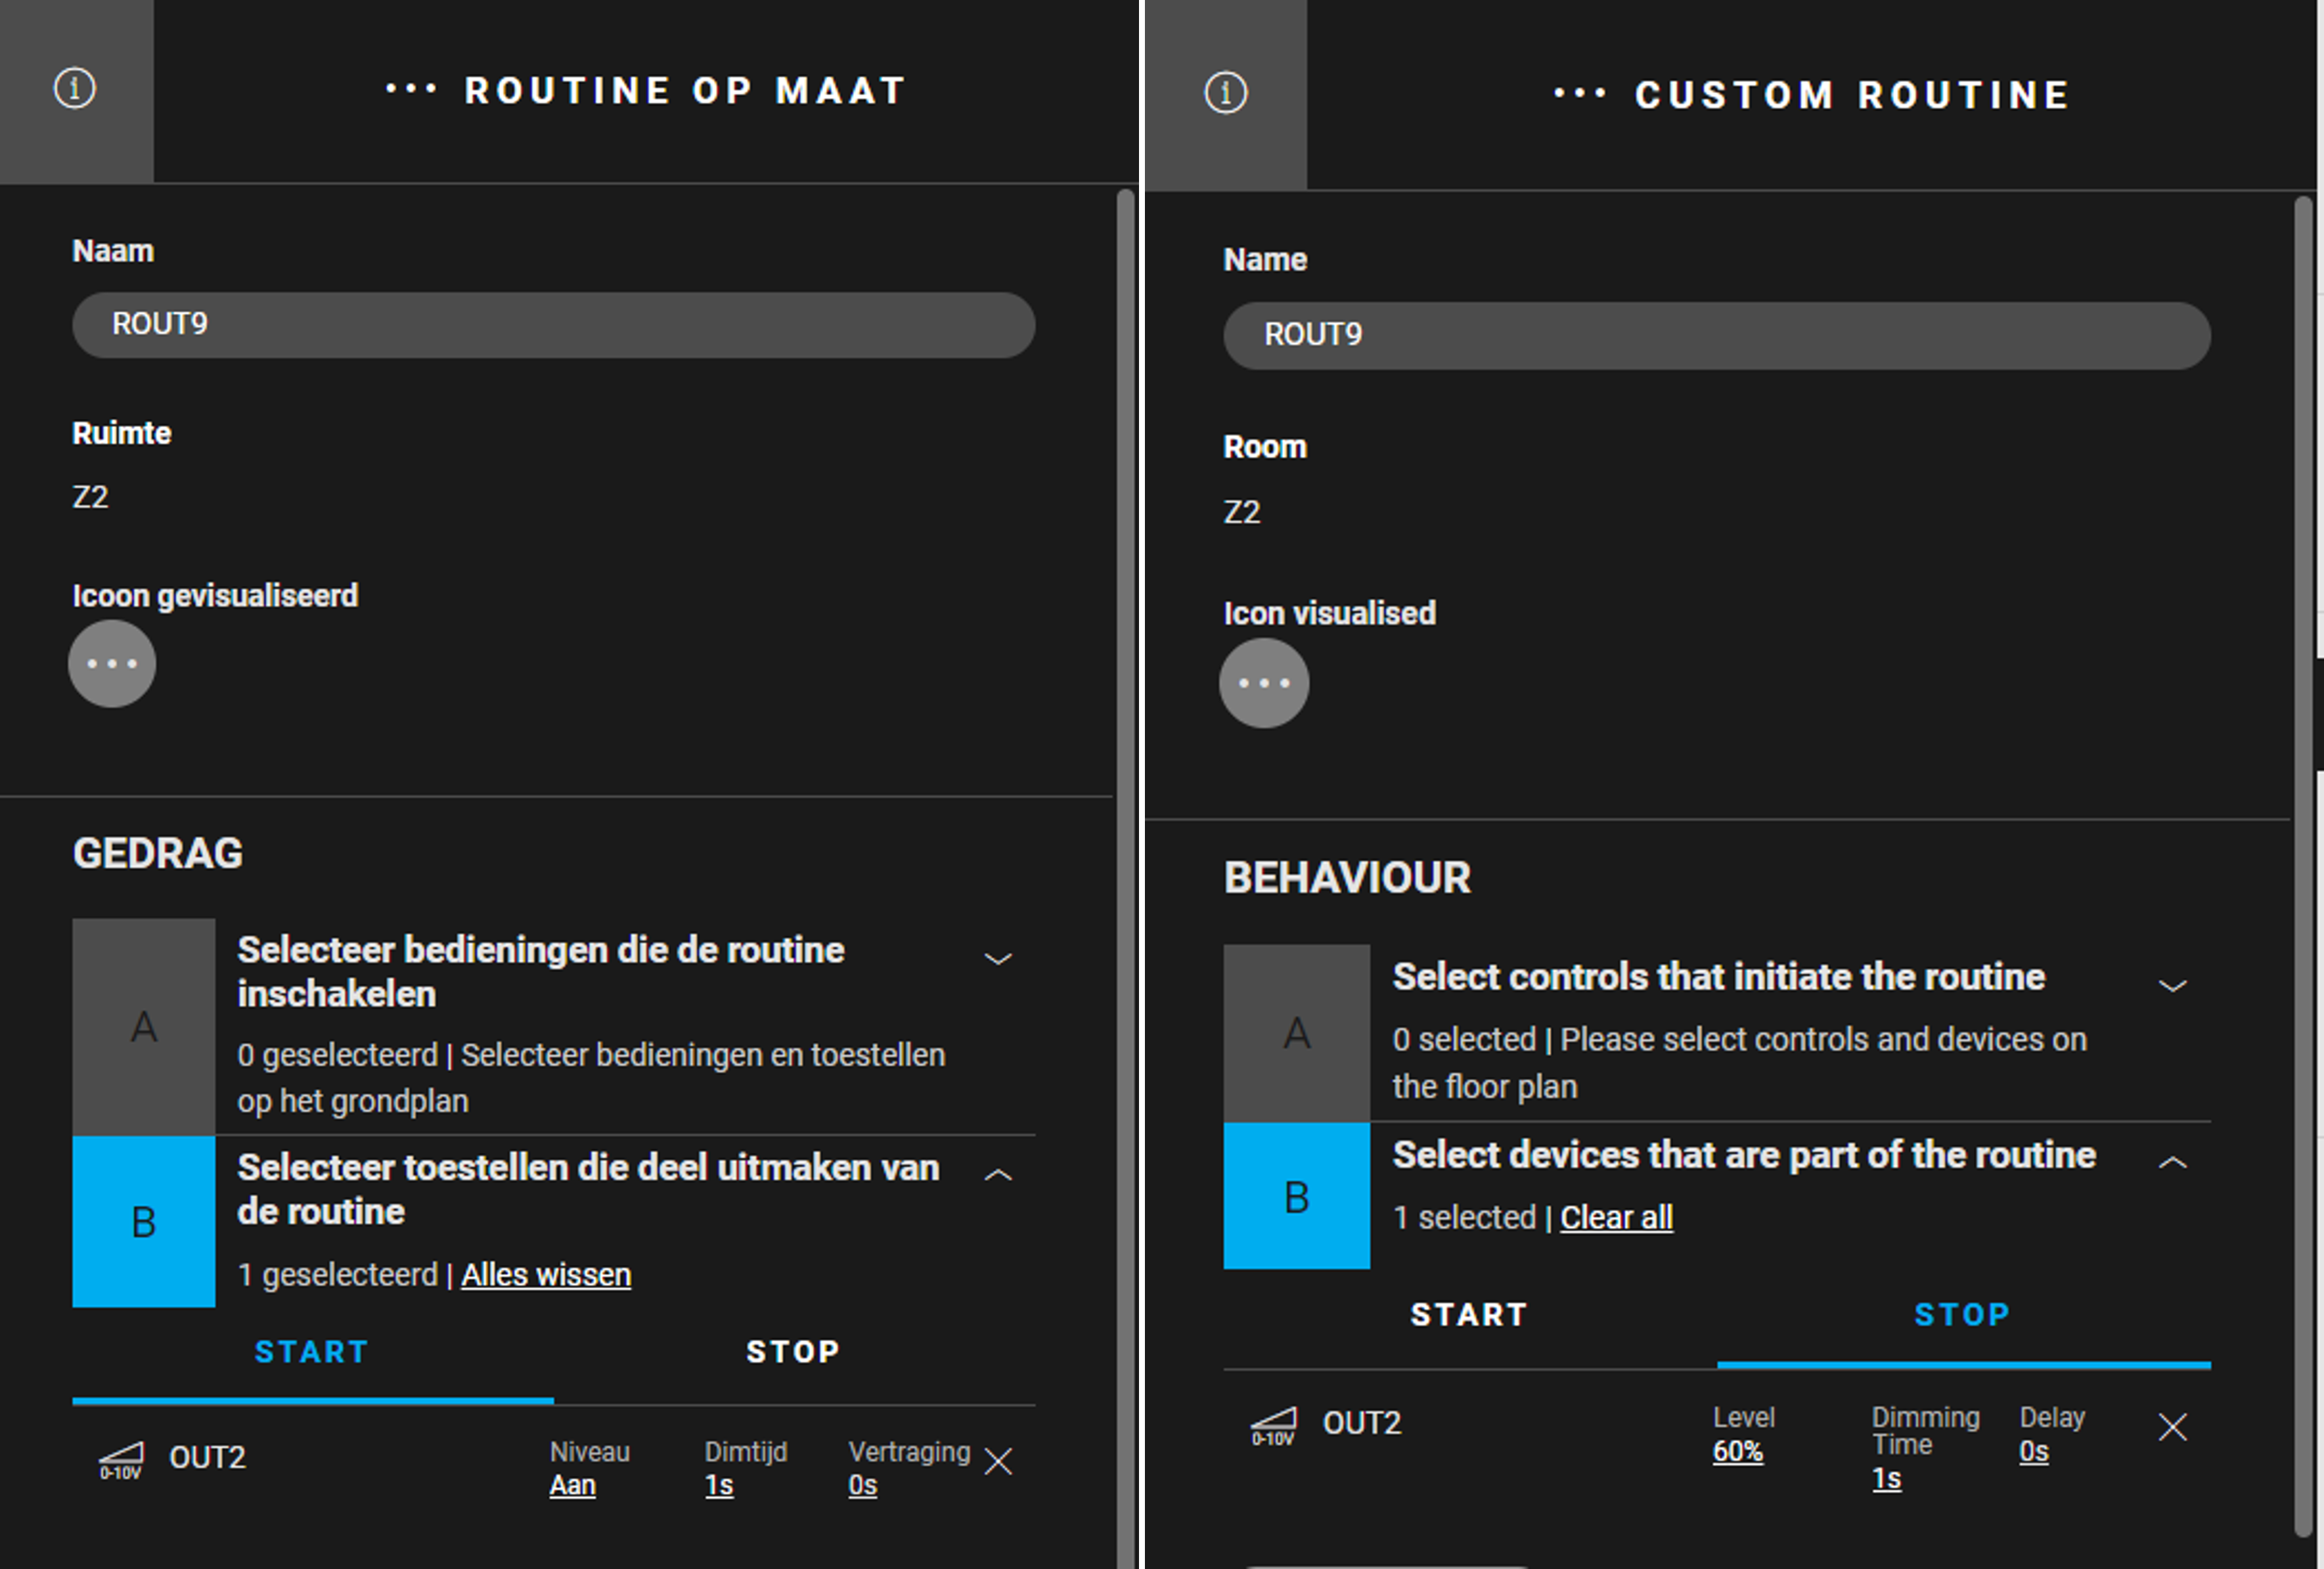This screenshot has height=1569, width=2324.
Task: Change Dimtijd value 1s
Action: click(719, 1486)
